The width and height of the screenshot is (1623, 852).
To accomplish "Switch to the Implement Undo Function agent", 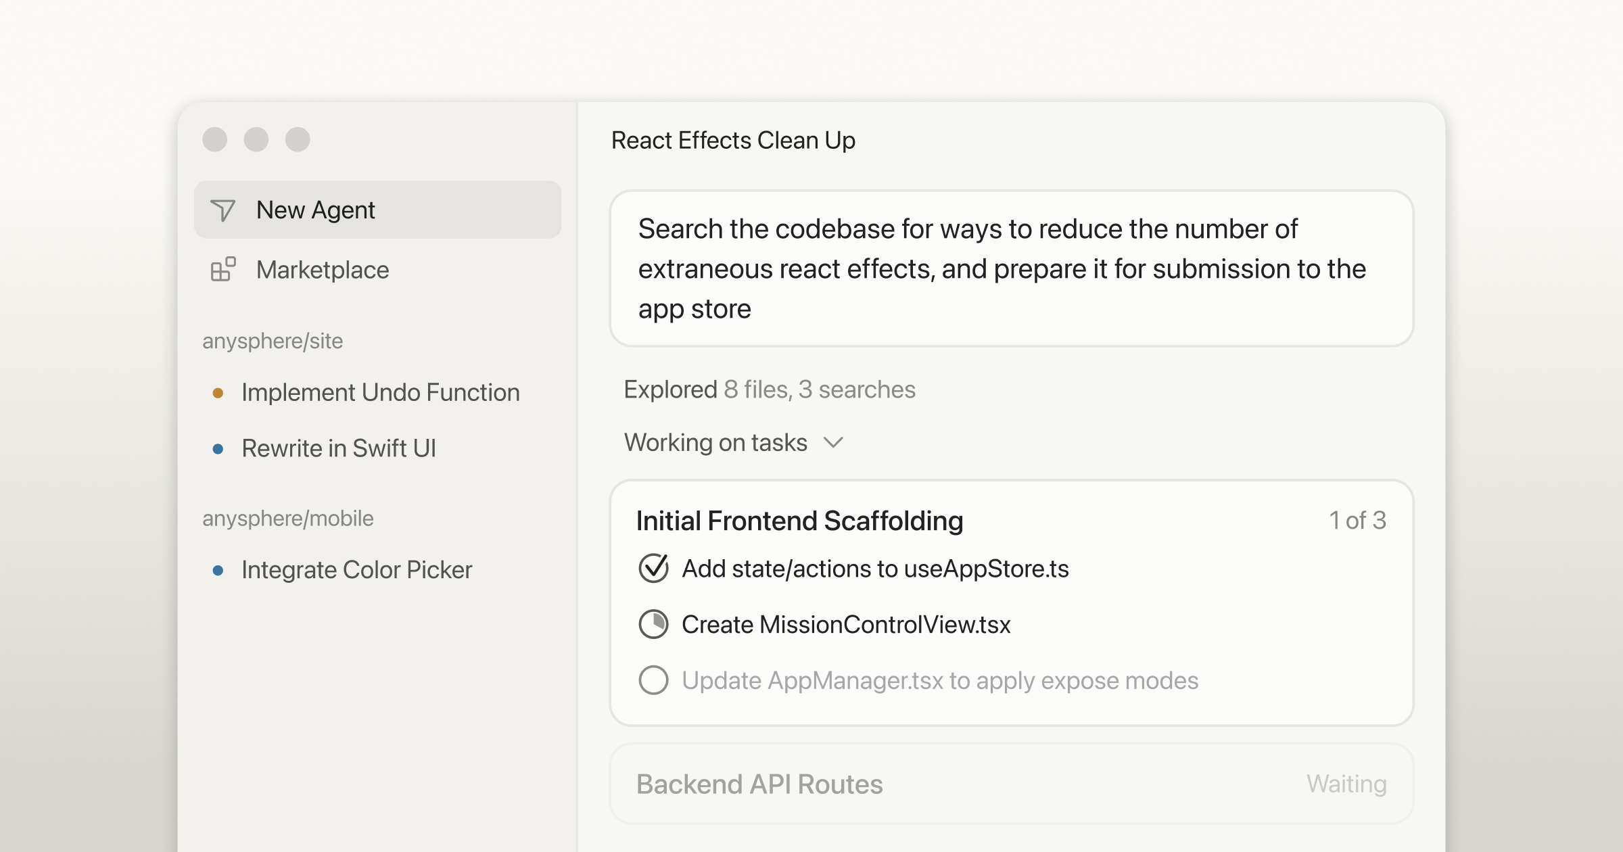I will 381,392.
